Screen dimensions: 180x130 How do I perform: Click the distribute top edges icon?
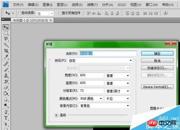click(x=127, y=13)
